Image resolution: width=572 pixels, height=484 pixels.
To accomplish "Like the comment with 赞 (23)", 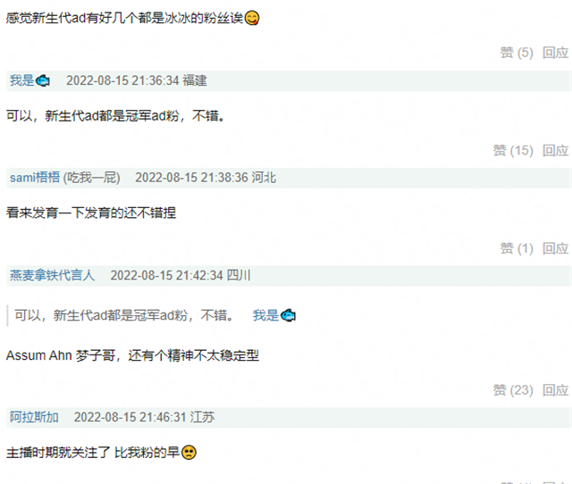I will [513, 390].
